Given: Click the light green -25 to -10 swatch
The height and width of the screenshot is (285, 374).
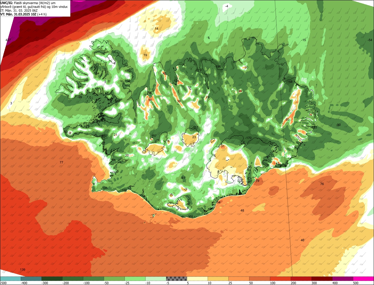Looking at the screenshot, I should pyautogui.click(x=135, y=279).
